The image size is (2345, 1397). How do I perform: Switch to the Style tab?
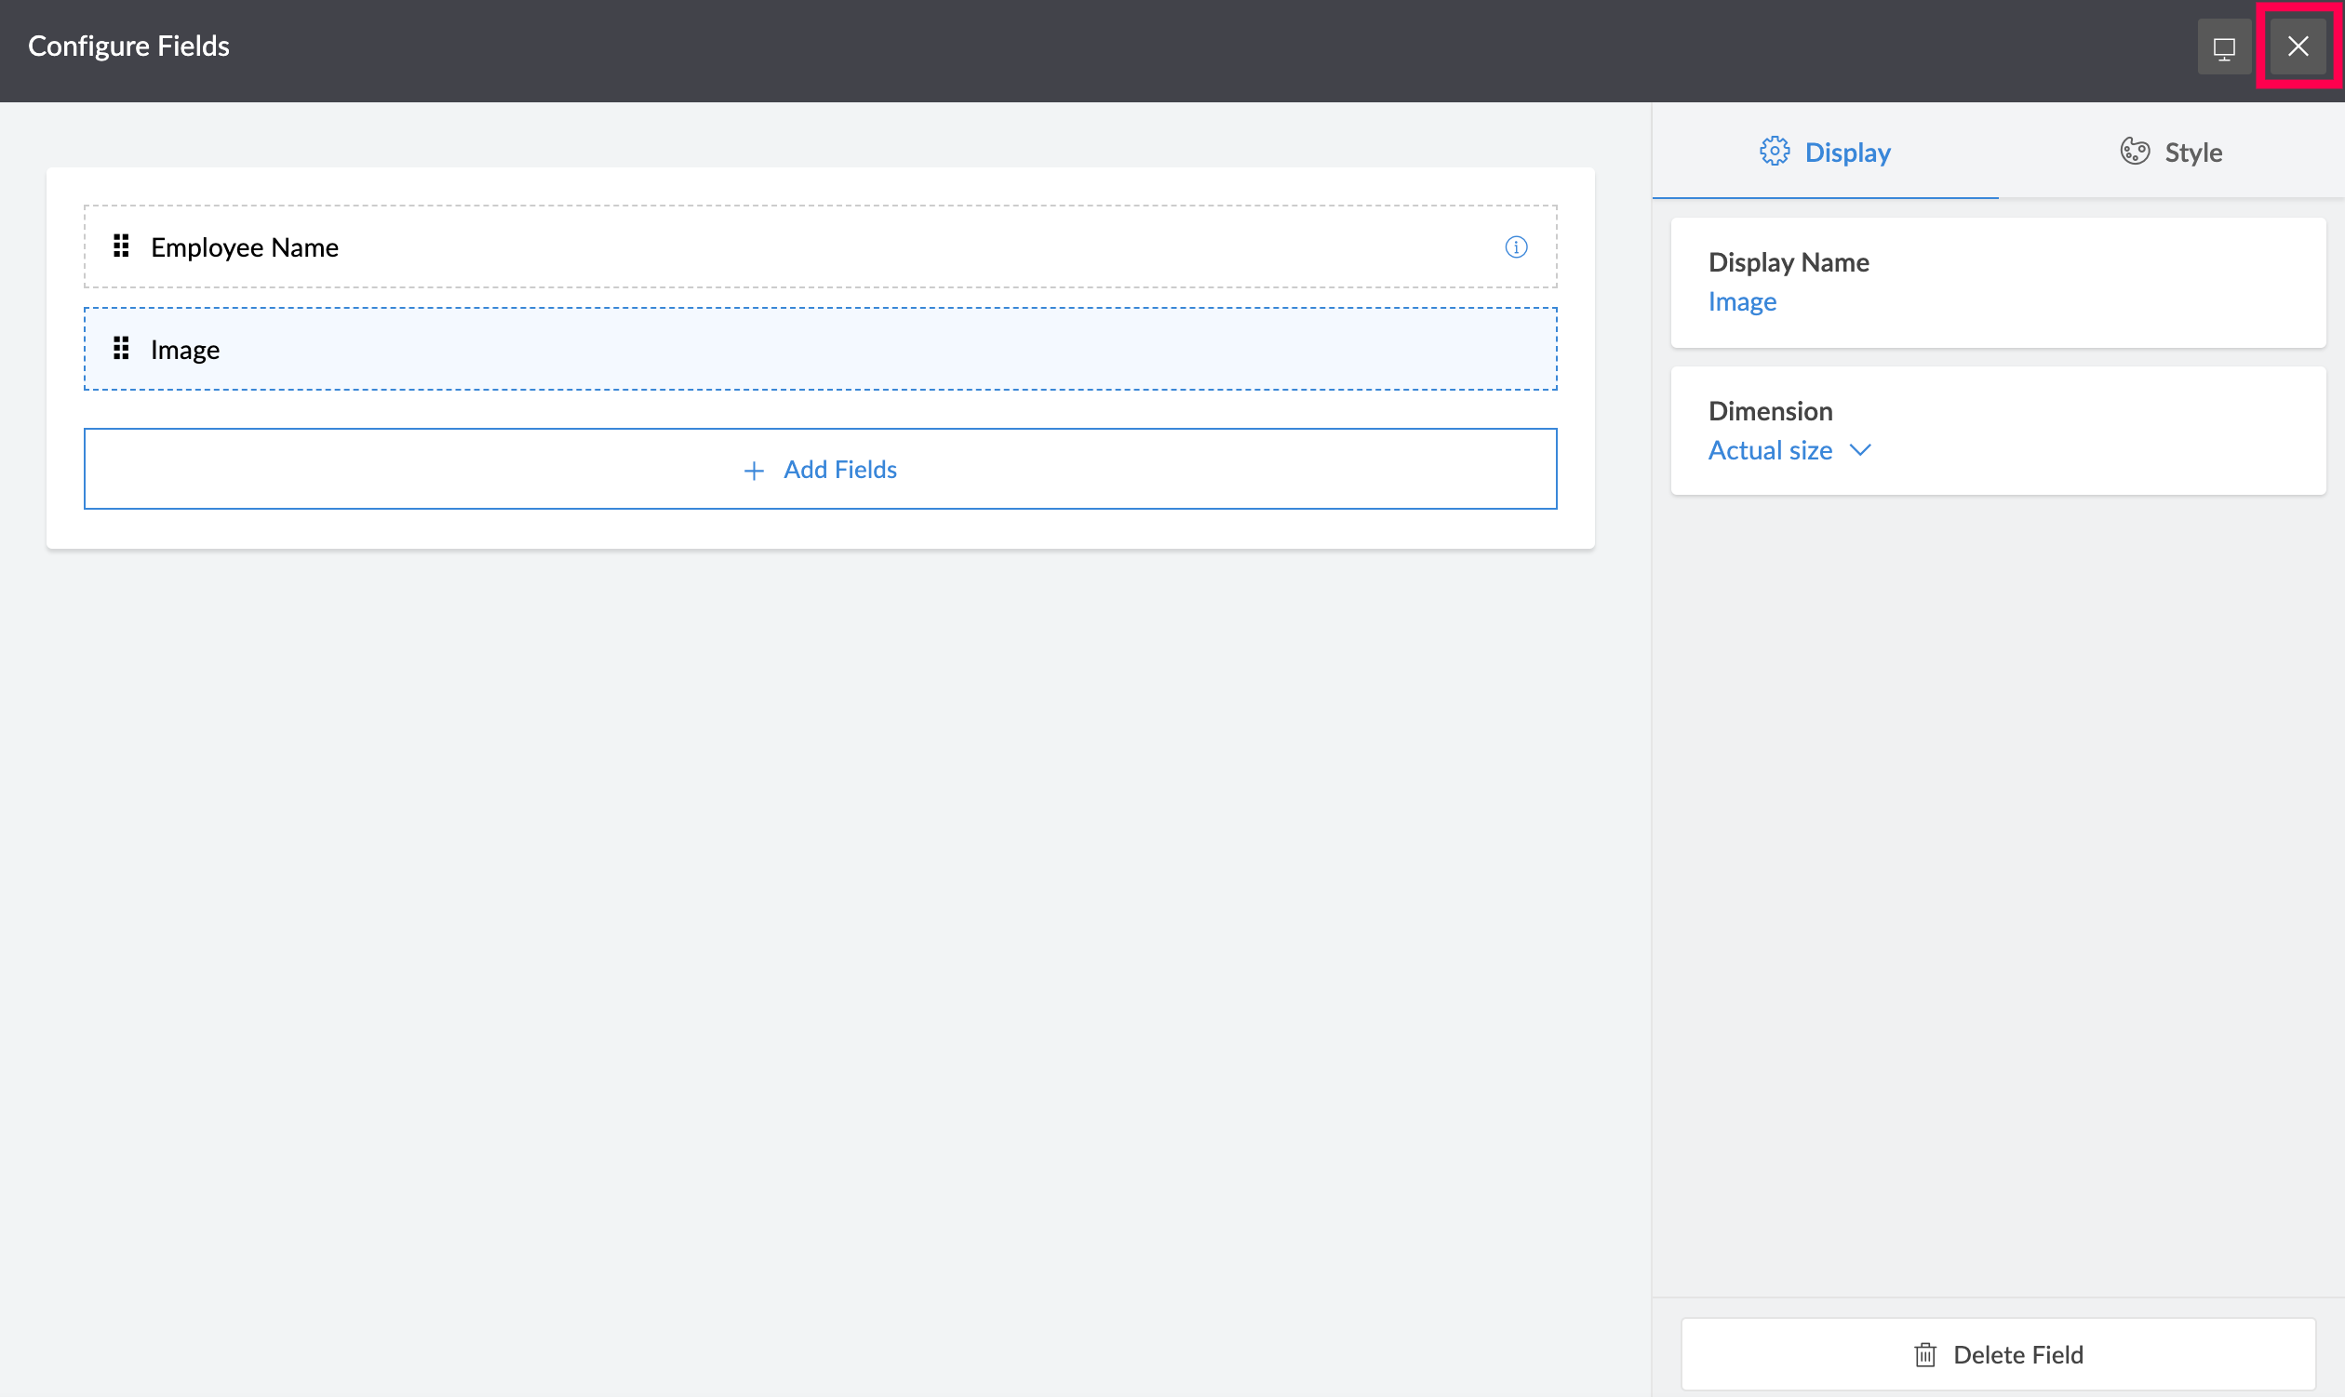click(x=2171, y=152)
